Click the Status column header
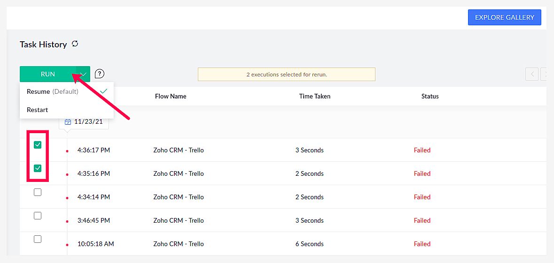Screen dimensions: 554x263 click(430, 97)
